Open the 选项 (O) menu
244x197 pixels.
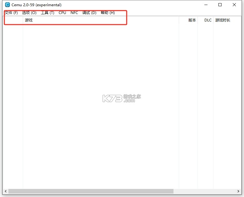click(x=29, y=12)
